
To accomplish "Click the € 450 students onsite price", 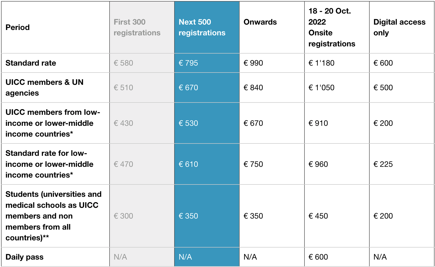I will (318, 216).
